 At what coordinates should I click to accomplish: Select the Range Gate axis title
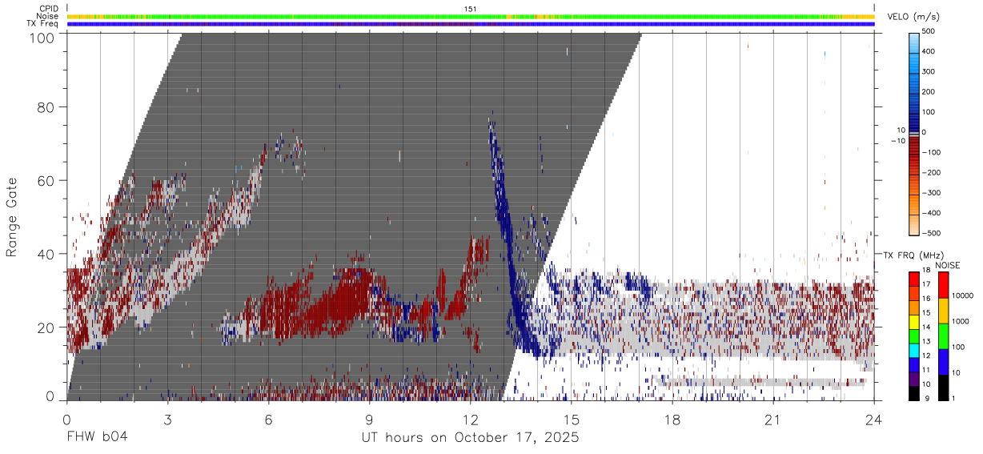(12, 216)
